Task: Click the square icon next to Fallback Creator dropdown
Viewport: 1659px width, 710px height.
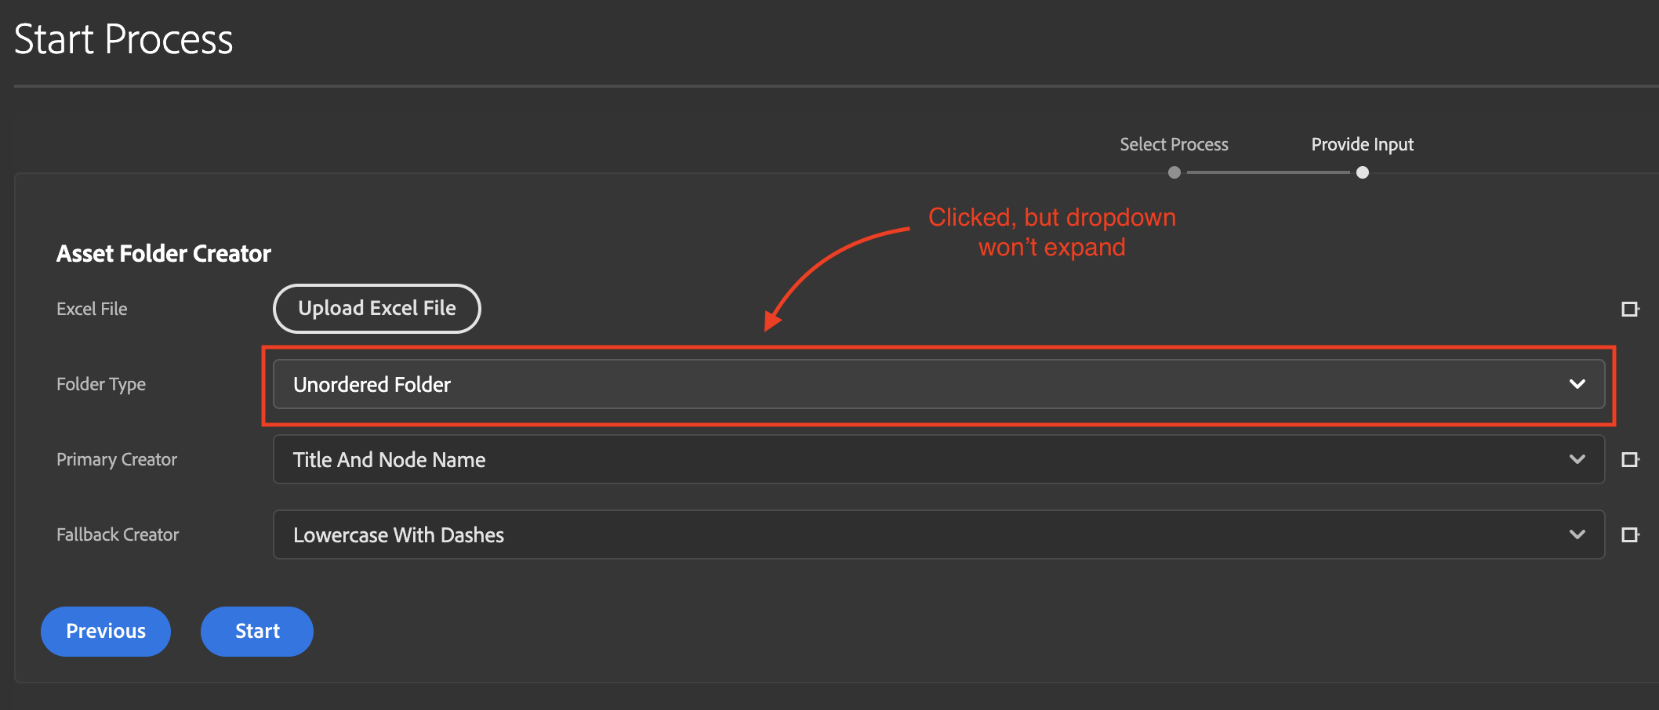Action: pyautogui.click(x=1630, y=534)
